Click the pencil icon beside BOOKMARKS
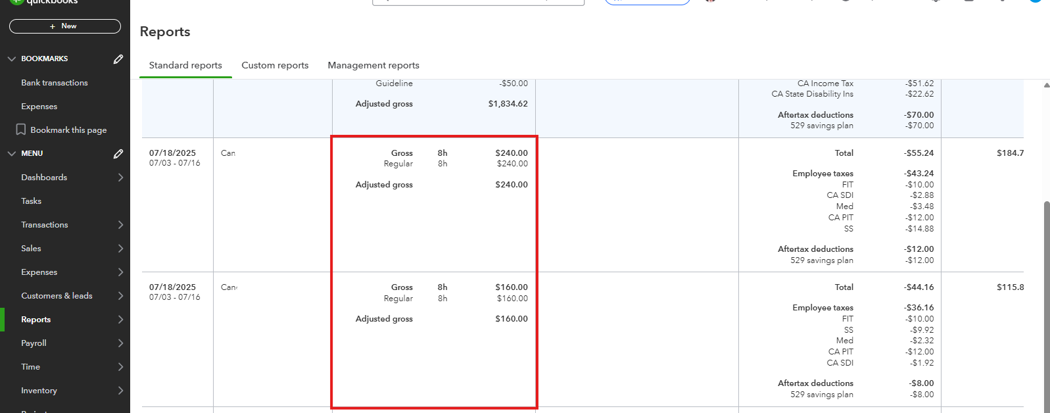Screen dimensions: 1050x413 [x=118, y=59]
